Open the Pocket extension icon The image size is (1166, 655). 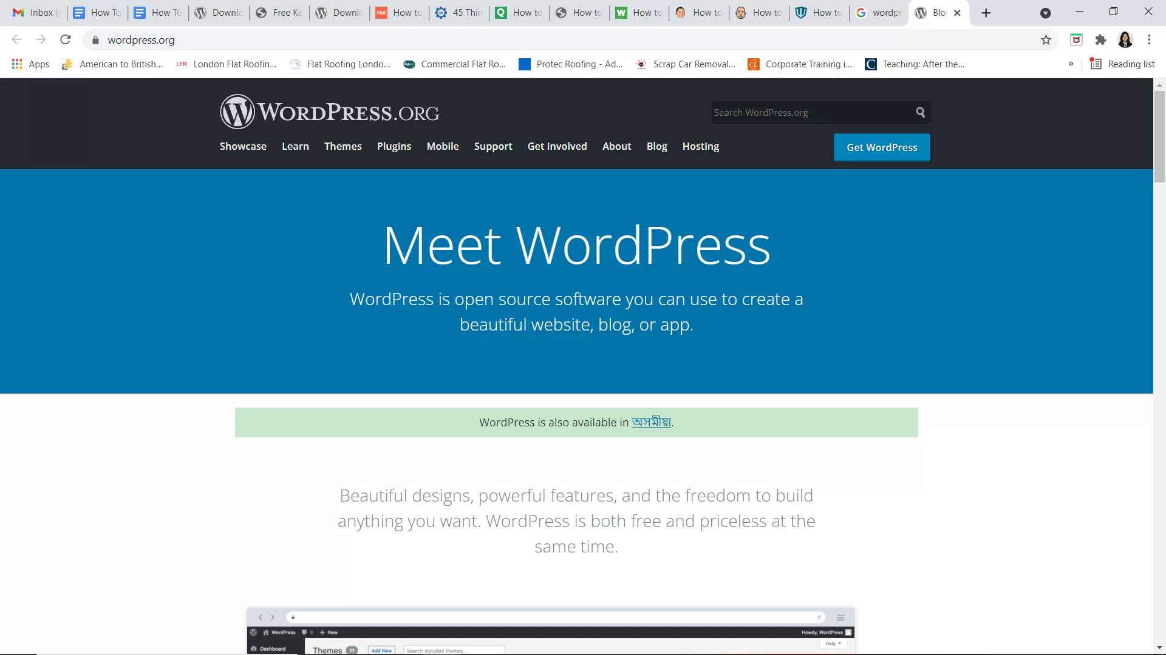1077,40
